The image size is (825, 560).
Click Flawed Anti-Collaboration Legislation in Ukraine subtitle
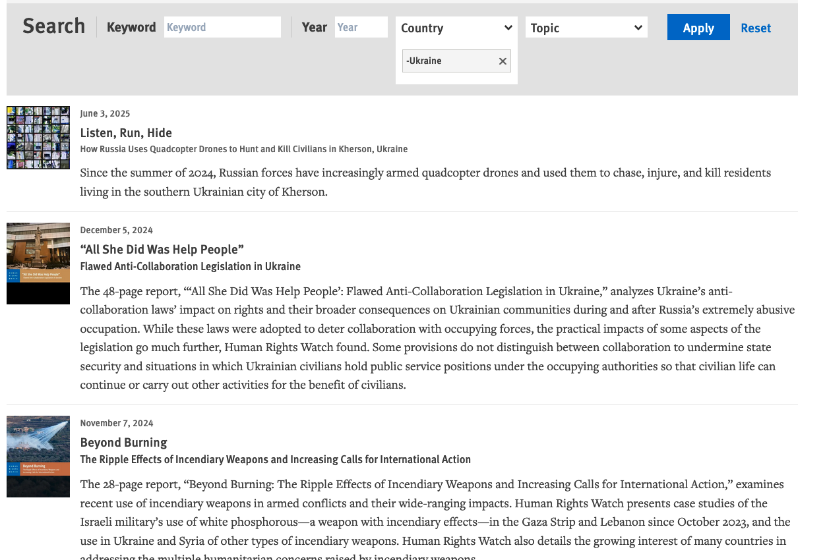click(x=190, y=266)
